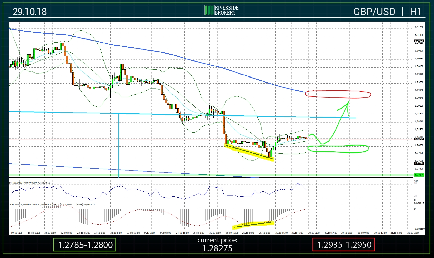This screenshot has width=434, height=258.
Task: Click the -0.003169 MACD scale label
Action: tap(419, 229)
